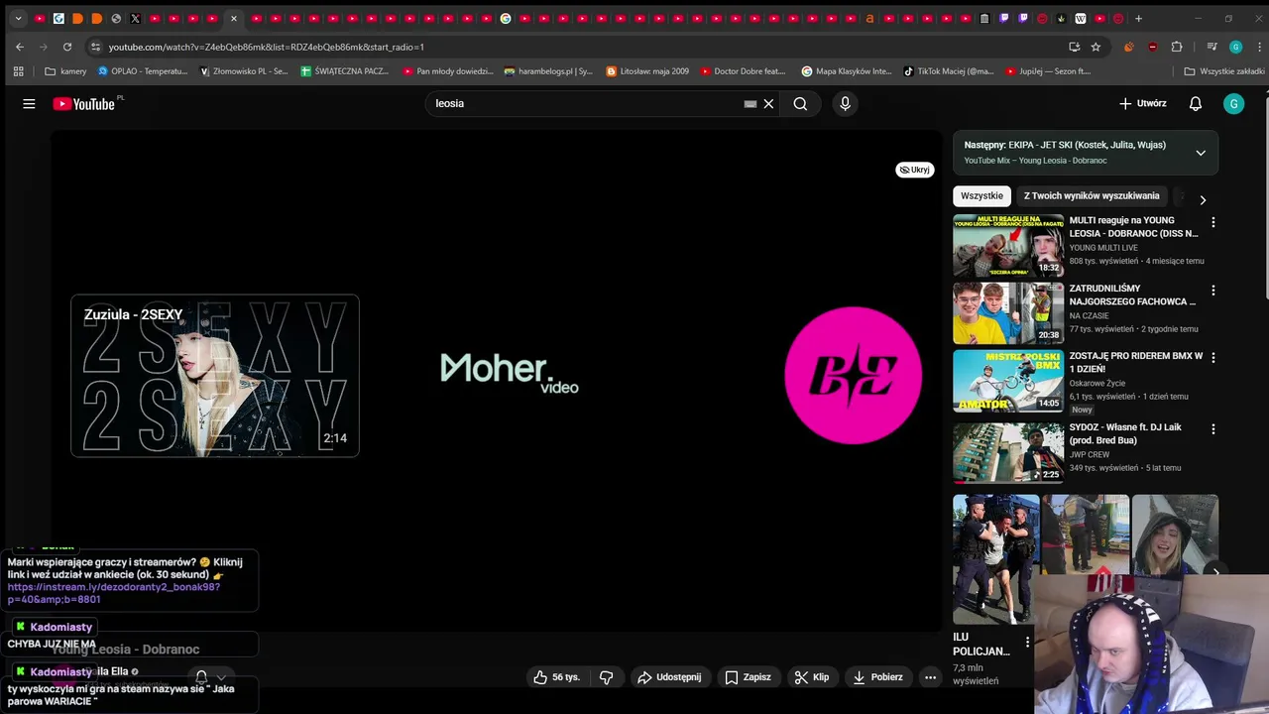The image size is (1269, 714).
Task: Open the on-screen keyboard in search box
Action: coord(750,103)
